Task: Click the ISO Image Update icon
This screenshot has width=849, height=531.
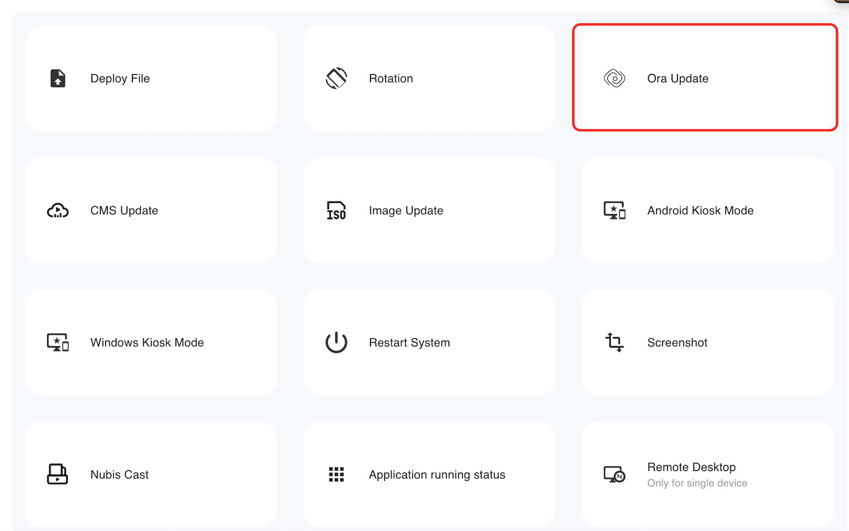Action: tap(336, 210)
